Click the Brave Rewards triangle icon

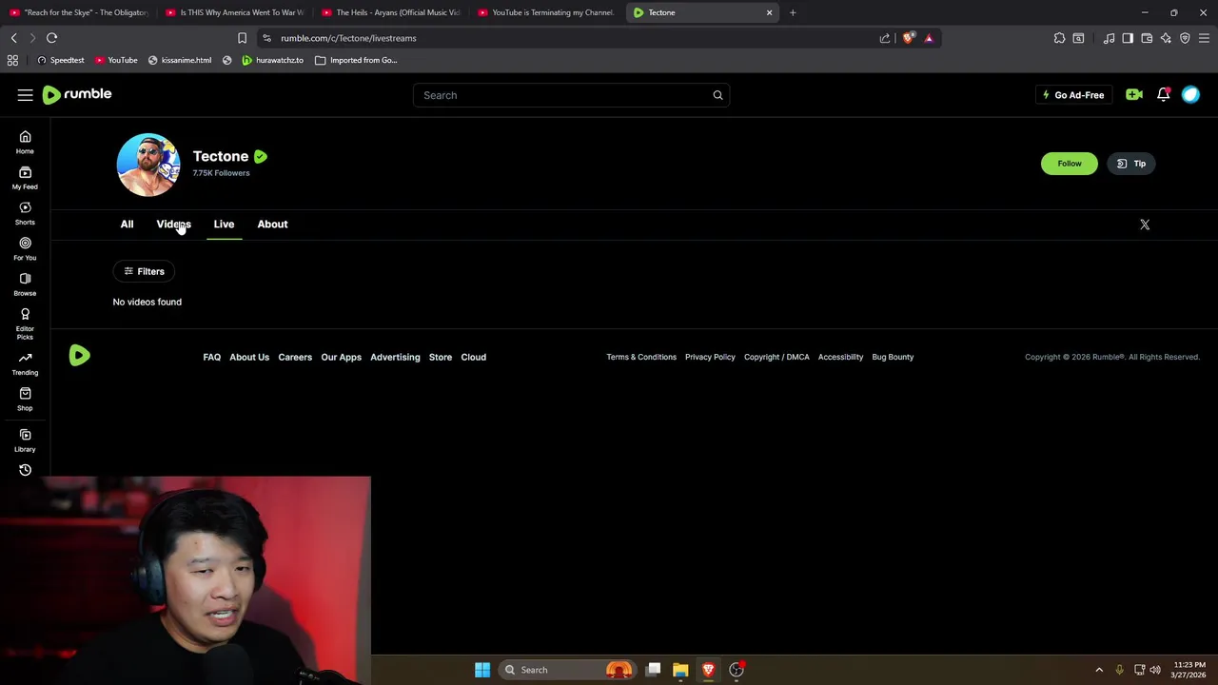[929, 38]
